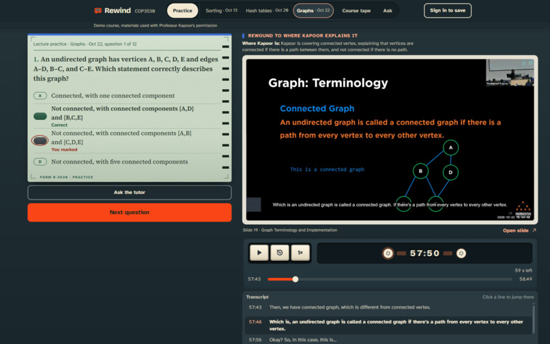Switch to the Practice tab
The image size is (550, 344).
(x=182, y=10)
